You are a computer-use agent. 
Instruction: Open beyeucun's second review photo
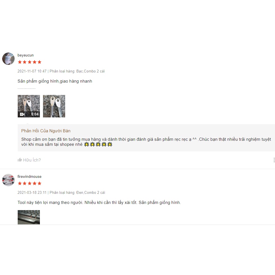(x=54, y=106)
